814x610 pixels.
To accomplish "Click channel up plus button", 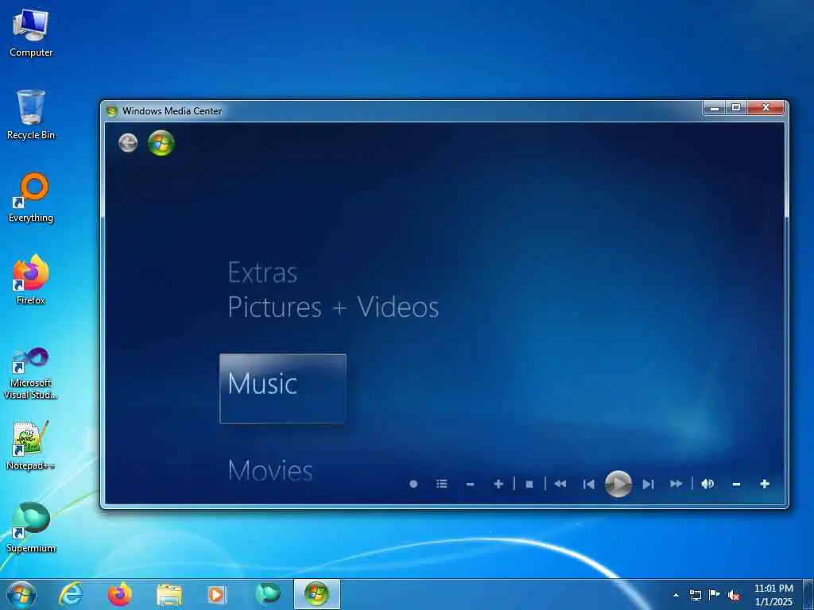I will [498, 484].
